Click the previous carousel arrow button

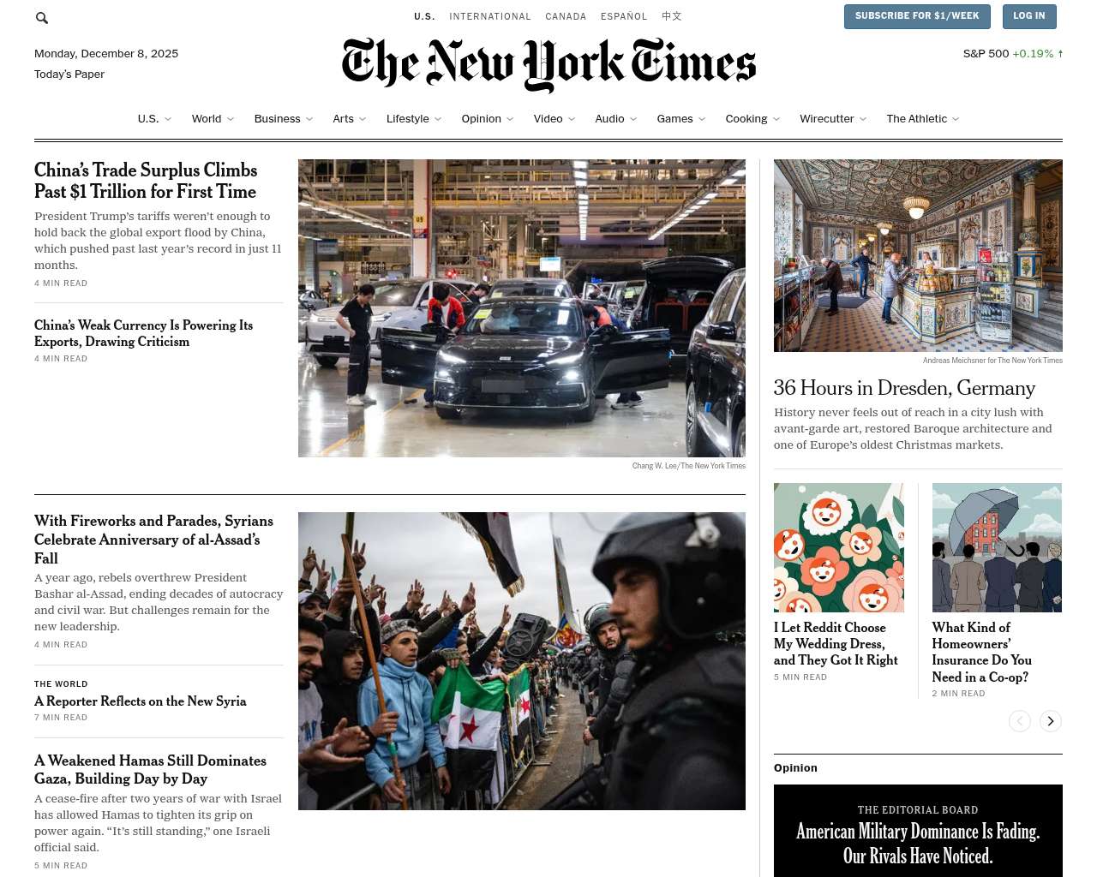(x=1020, y=721)
